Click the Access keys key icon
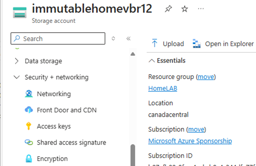The width and height of the screenshot is (256, 166). (x=28, y=126)
